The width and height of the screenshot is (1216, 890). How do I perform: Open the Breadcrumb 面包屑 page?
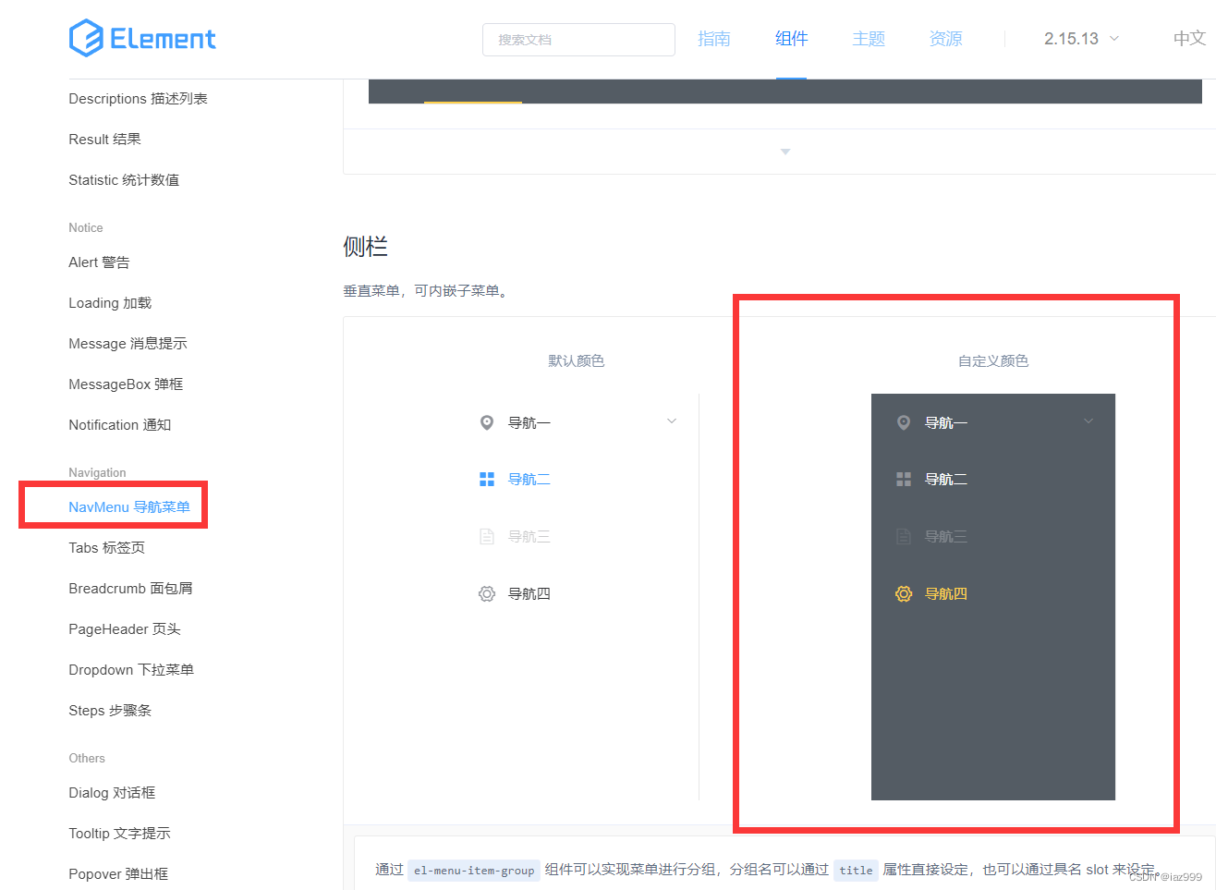130,588
